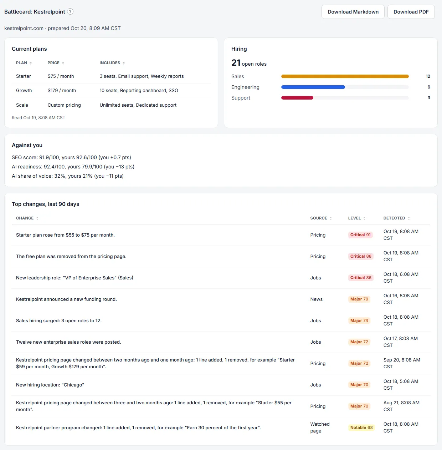
Task: Sort changes by the CHANGE column icon
Action: (x=37, y=218)
